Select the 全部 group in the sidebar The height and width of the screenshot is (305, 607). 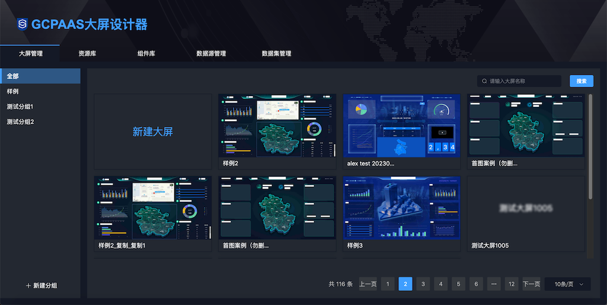[40, 76]
